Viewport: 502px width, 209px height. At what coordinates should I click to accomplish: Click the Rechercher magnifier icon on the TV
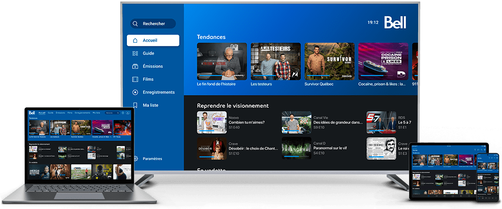coord(135,24)
